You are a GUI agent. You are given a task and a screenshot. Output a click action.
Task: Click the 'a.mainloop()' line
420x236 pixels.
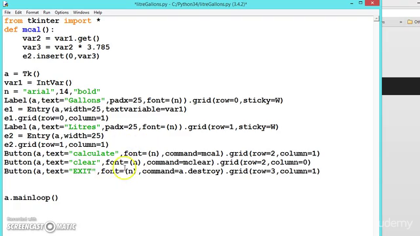[x=31, y=197]
